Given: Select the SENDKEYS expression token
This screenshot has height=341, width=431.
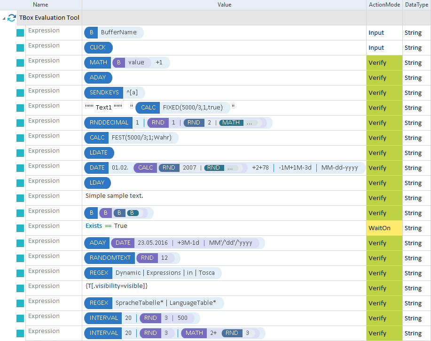Looking at the screenshot, I should pyautogui.click(x=104, y=93).
